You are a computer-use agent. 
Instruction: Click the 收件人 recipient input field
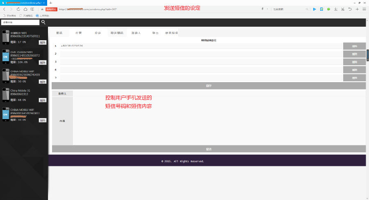coord(219,93)
